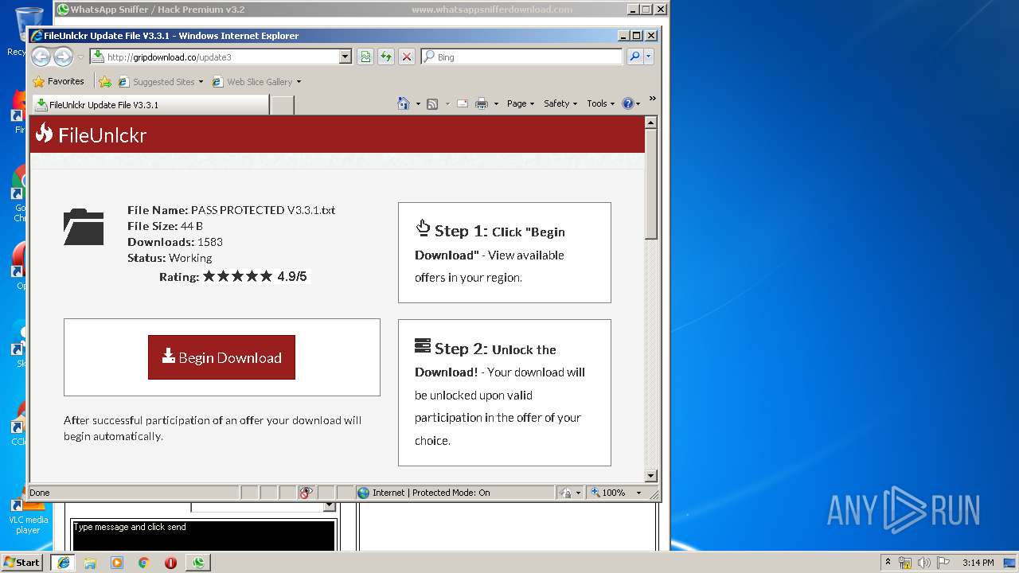Click the Add to Favorites Bar icon

click(105, 81)
